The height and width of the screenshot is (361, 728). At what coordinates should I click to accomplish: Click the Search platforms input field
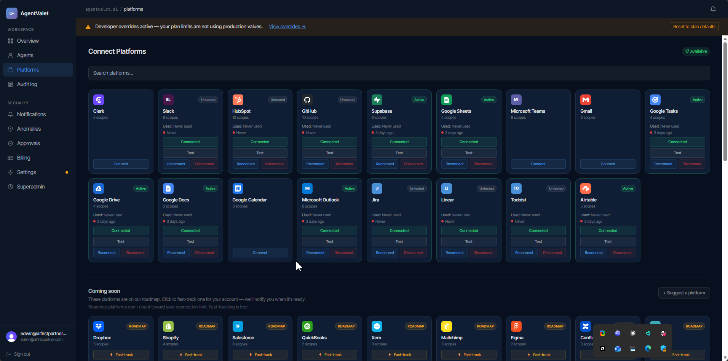point(399,73)
